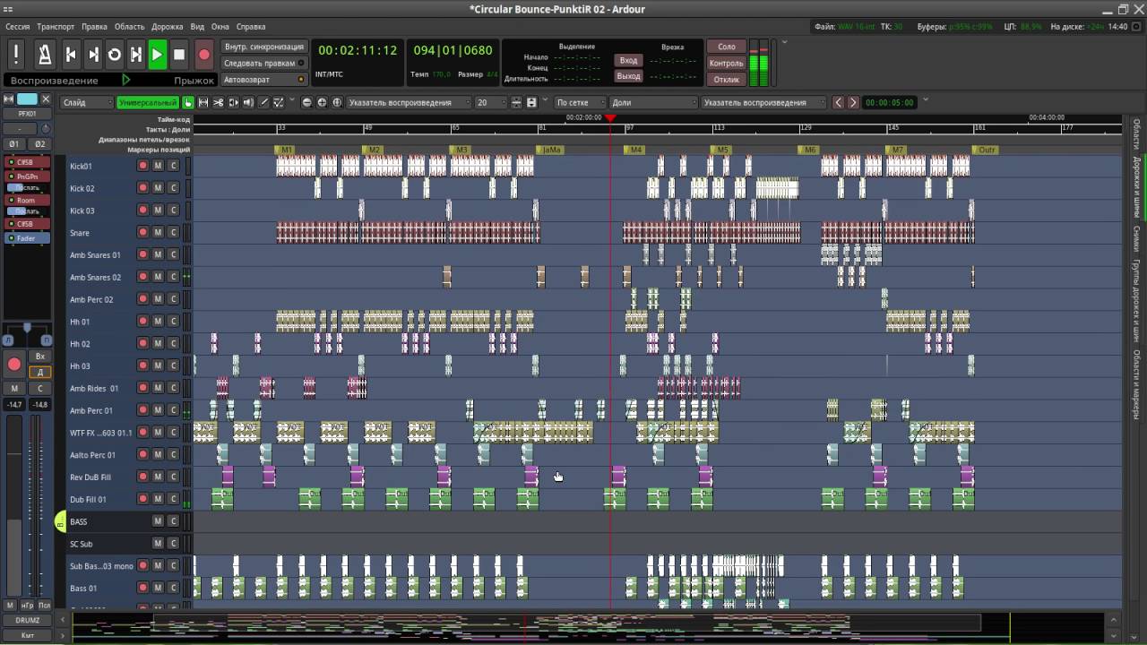
Task: Select the audition speaker tool
Action: [248, 102]
